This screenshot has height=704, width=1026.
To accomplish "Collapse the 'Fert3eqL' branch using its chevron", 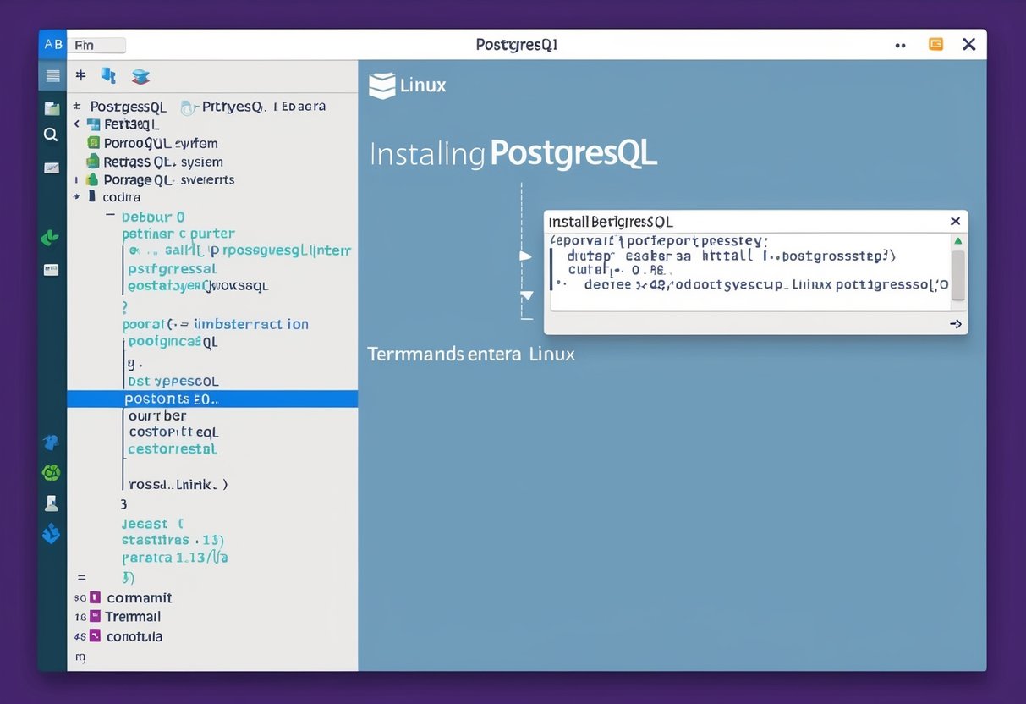I will click(x=77, y=124).
